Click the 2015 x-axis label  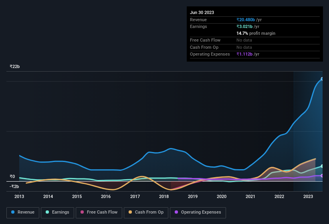pos(77,196)
